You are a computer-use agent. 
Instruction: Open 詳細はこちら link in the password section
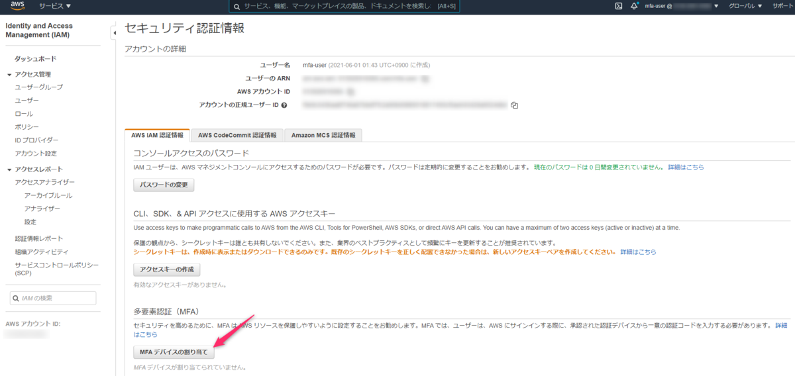[x=686, y=167]
